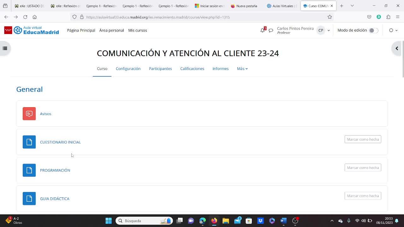Image resolution: width=404 pixels, height=227 pixels.
Task: Show hidden system tray icons
Action: [x=332, y=221]
